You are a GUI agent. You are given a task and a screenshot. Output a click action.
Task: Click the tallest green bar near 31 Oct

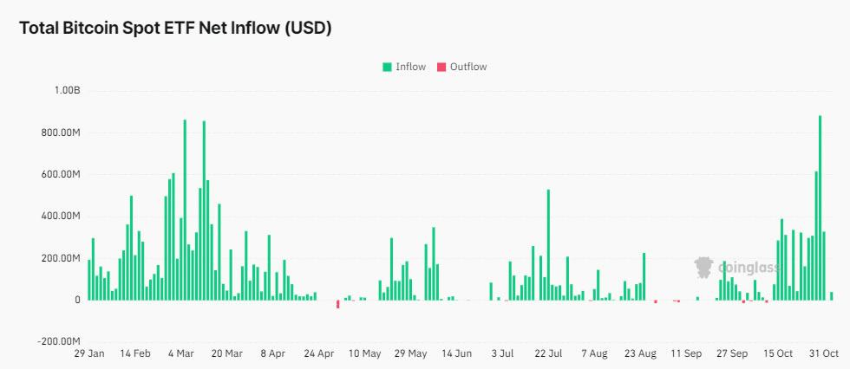coord(820,208)
